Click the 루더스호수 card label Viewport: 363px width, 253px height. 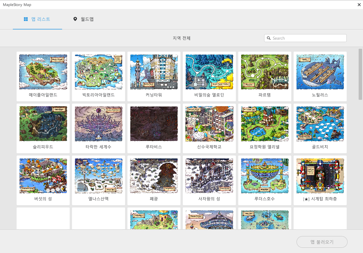click(265, 199)
